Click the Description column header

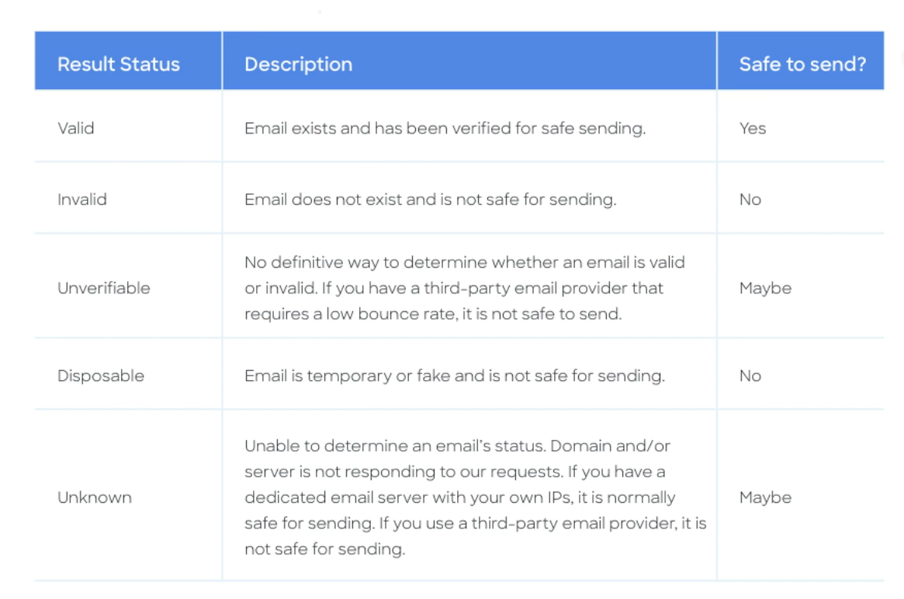pyautogui.click(x=298, y=64)
